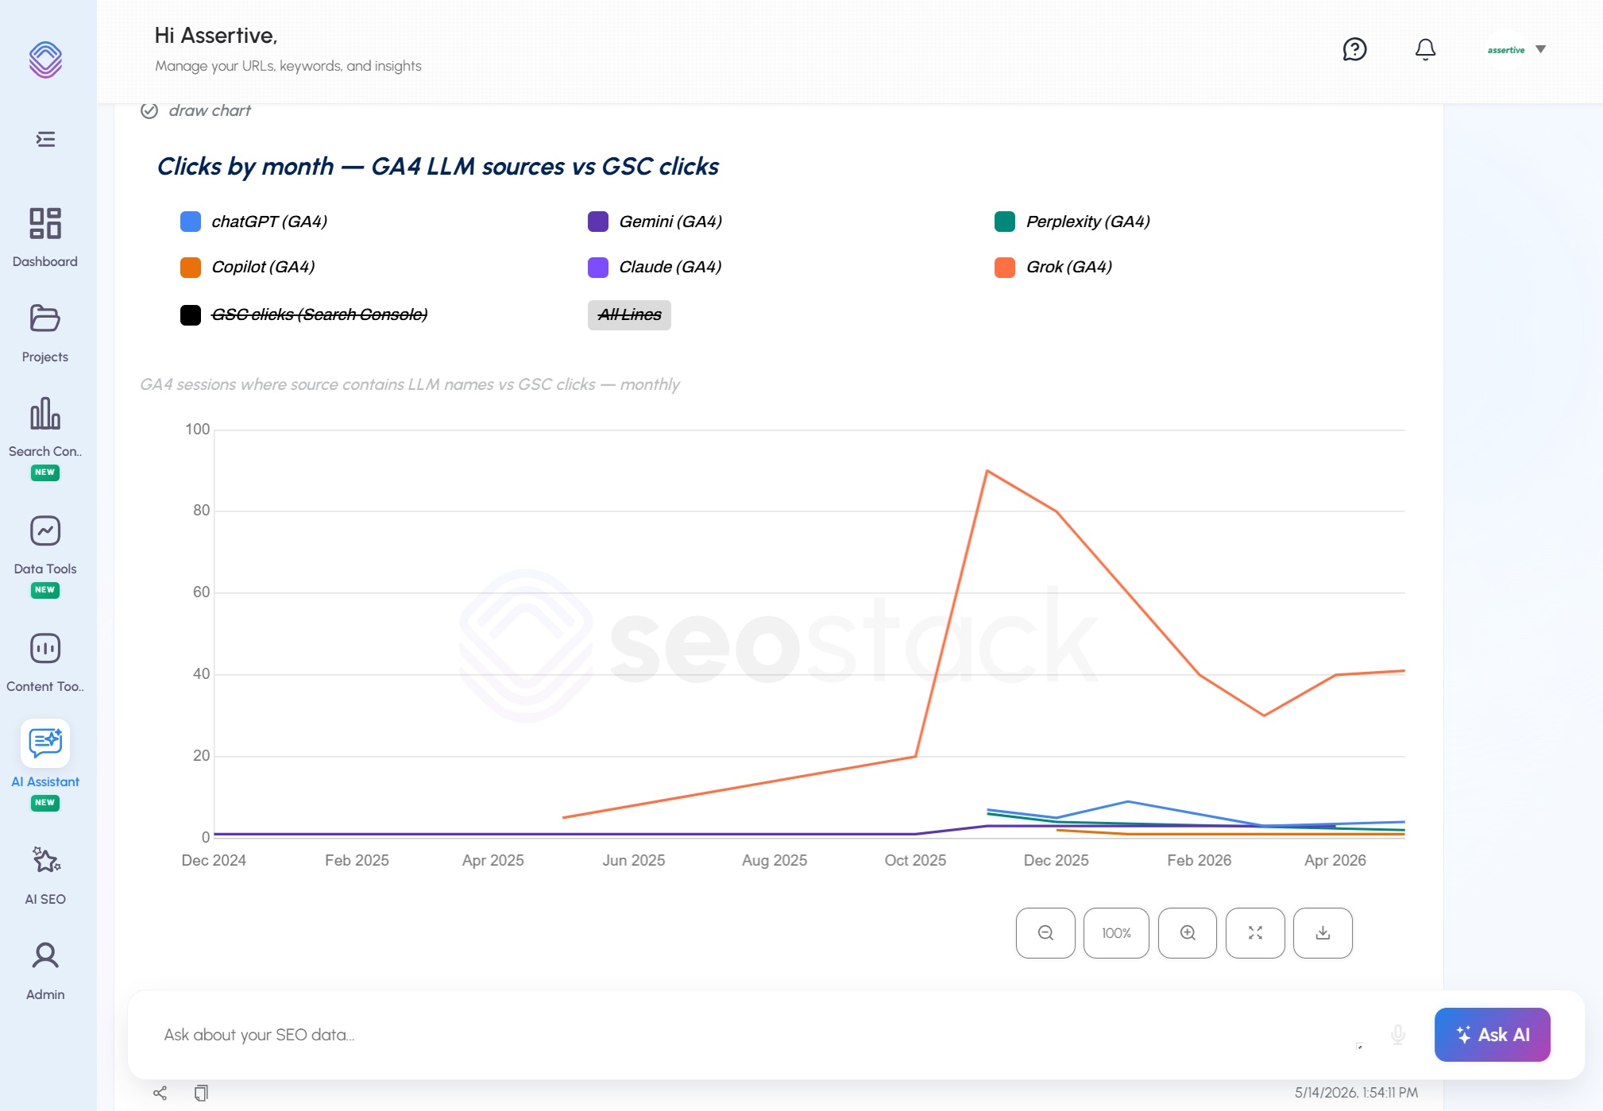Open Admin user icon
The image size is (1603, 1111).
click(45, 955)
